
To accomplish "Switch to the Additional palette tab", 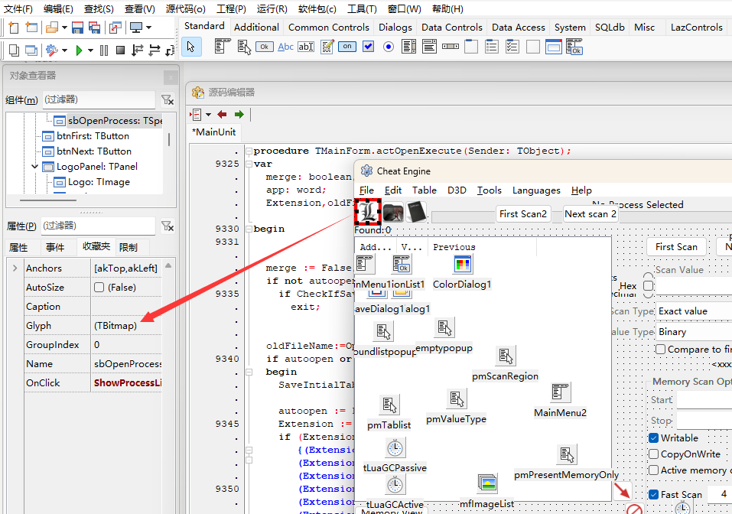I will click(x=256, y=27).
